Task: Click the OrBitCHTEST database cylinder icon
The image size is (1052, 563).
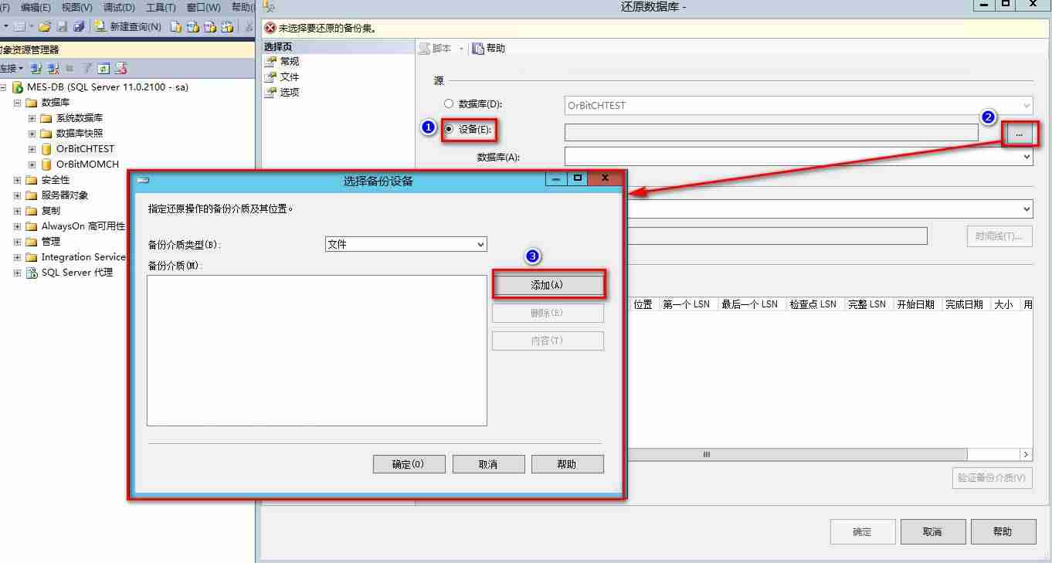Action: pyautogui.click(x=46, y=149)
